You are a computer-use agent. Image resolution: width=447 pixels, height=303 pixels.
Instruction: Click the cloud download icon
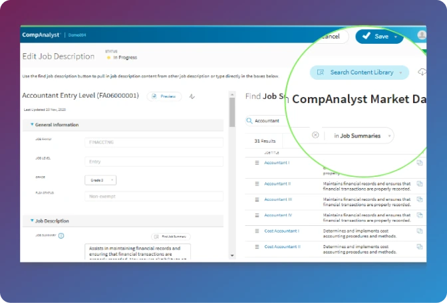(422, 72)
